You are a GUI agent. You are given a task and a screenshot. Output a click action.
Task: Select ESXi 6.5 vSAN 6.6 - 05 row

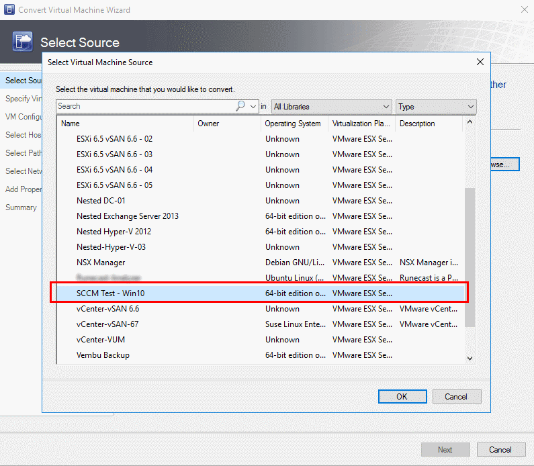coord(261,185)
